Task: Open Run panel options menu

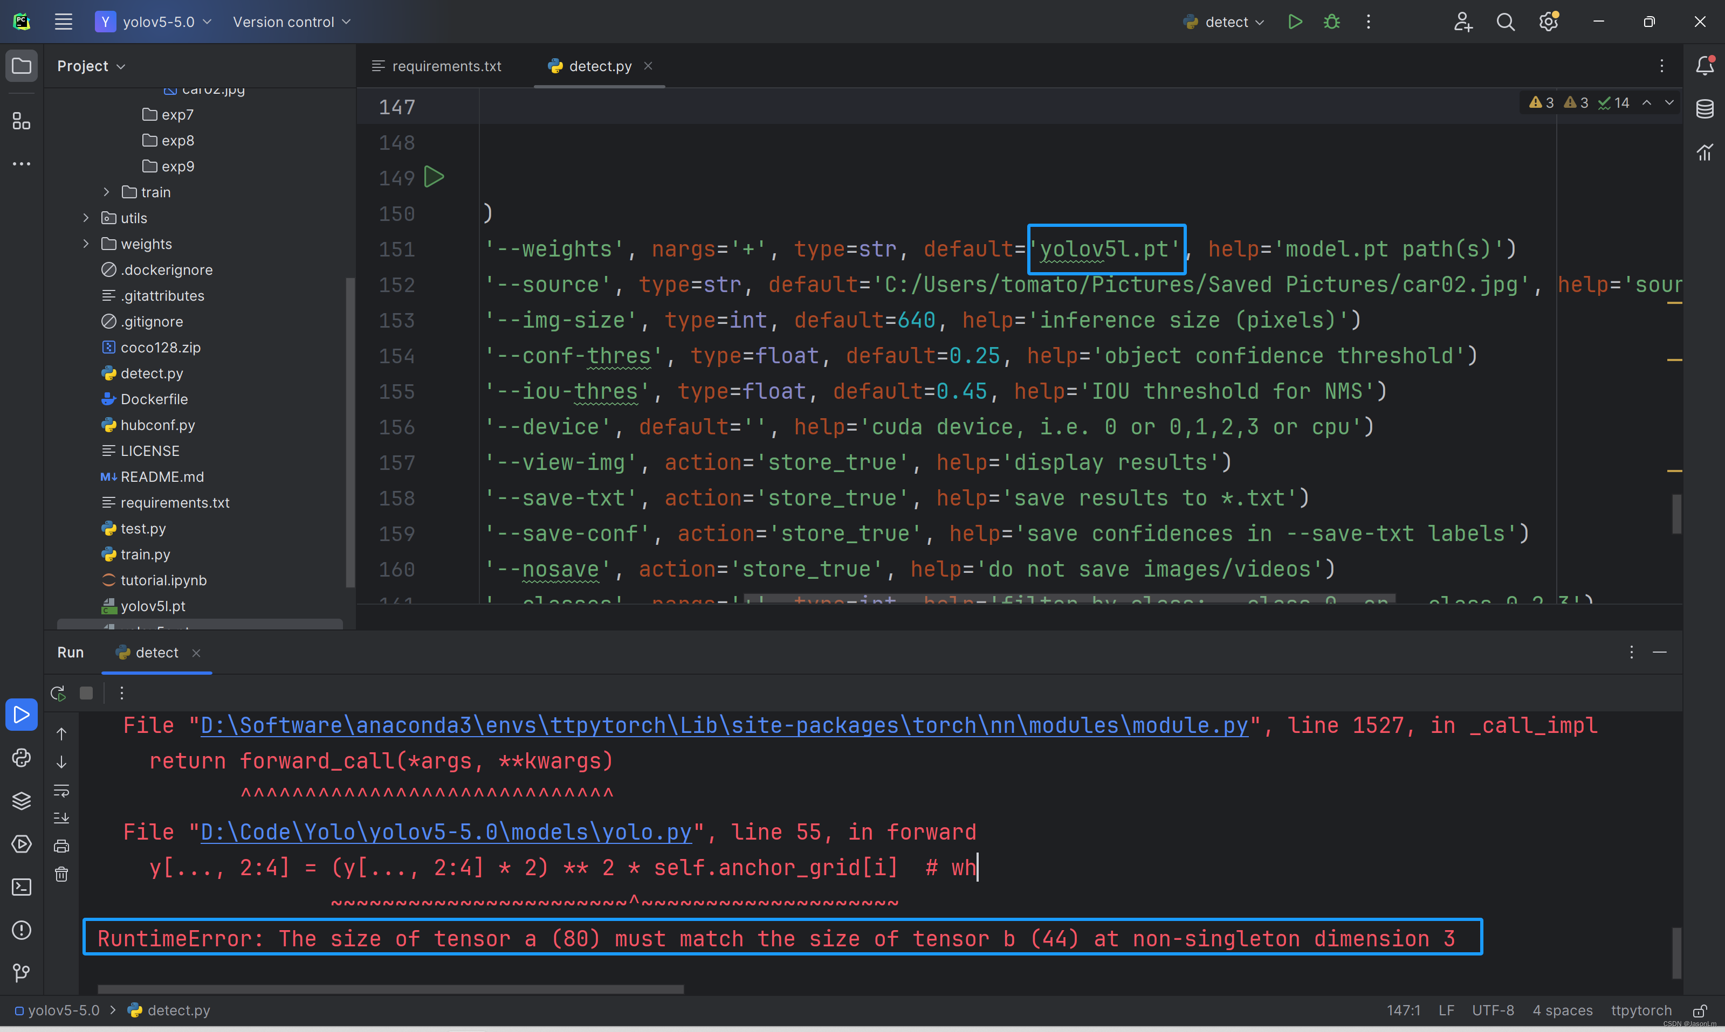Action: click(x=1631, y=652)
